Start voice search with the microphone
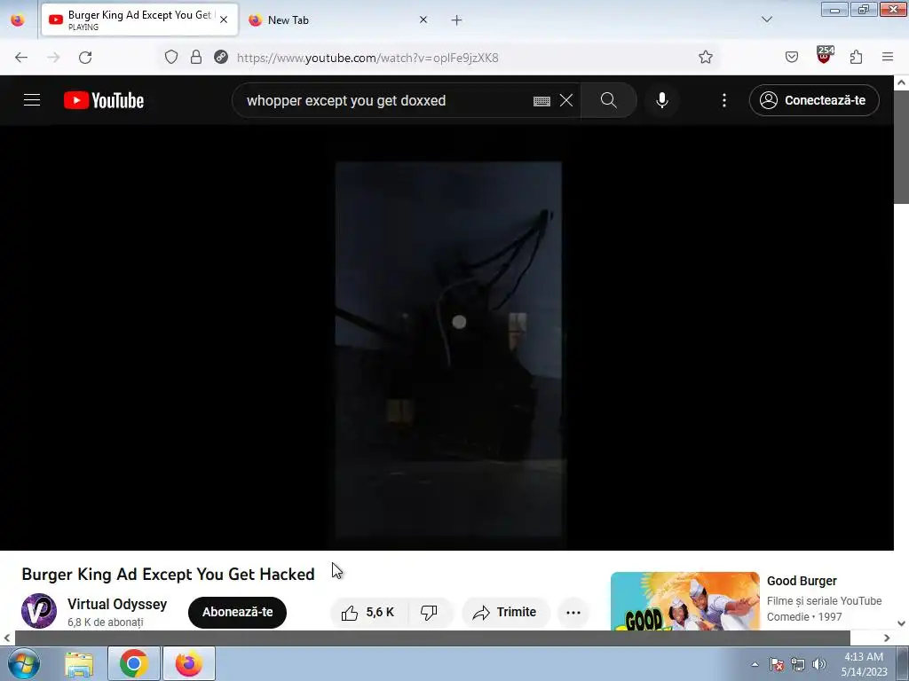 point(661,100)
